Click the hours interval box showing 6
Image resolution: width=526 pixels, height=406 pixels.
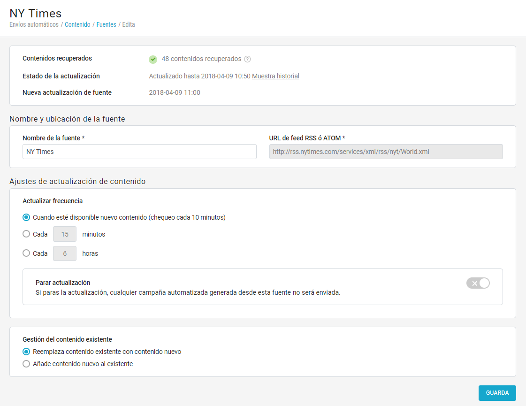[65, 253]
